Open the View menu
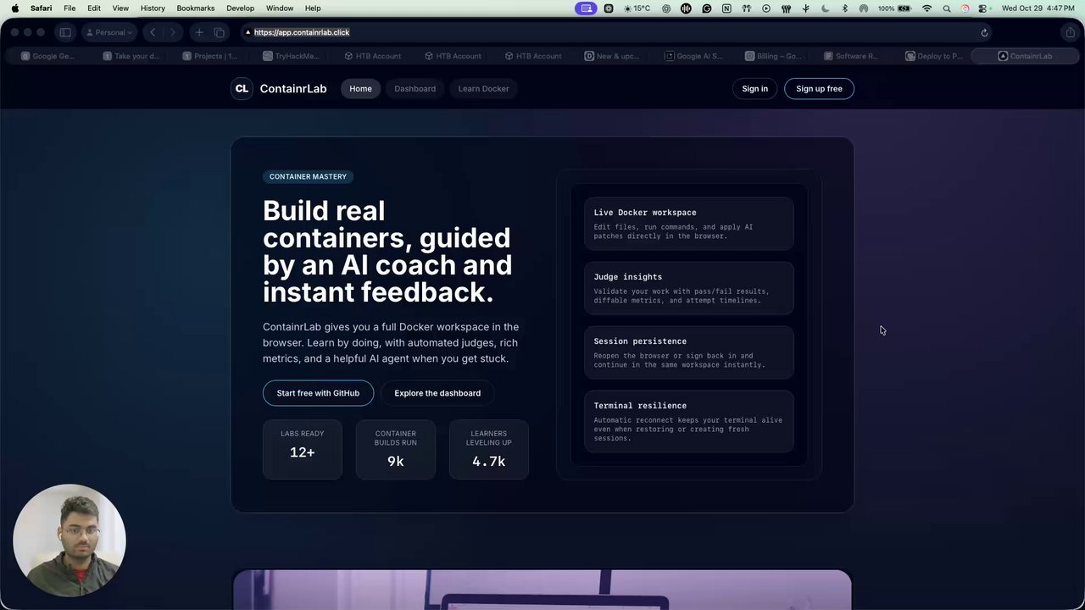The image size is (1085, 610). point(120,8)
